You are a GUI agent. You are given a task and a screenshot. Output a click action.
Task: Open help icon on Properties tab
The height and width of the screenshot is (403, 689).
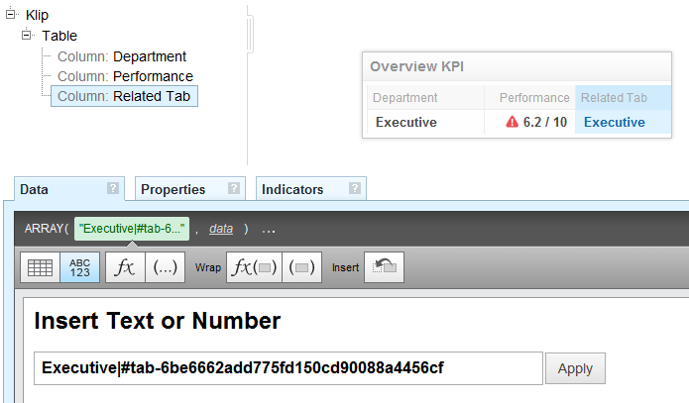coord(234,188)
